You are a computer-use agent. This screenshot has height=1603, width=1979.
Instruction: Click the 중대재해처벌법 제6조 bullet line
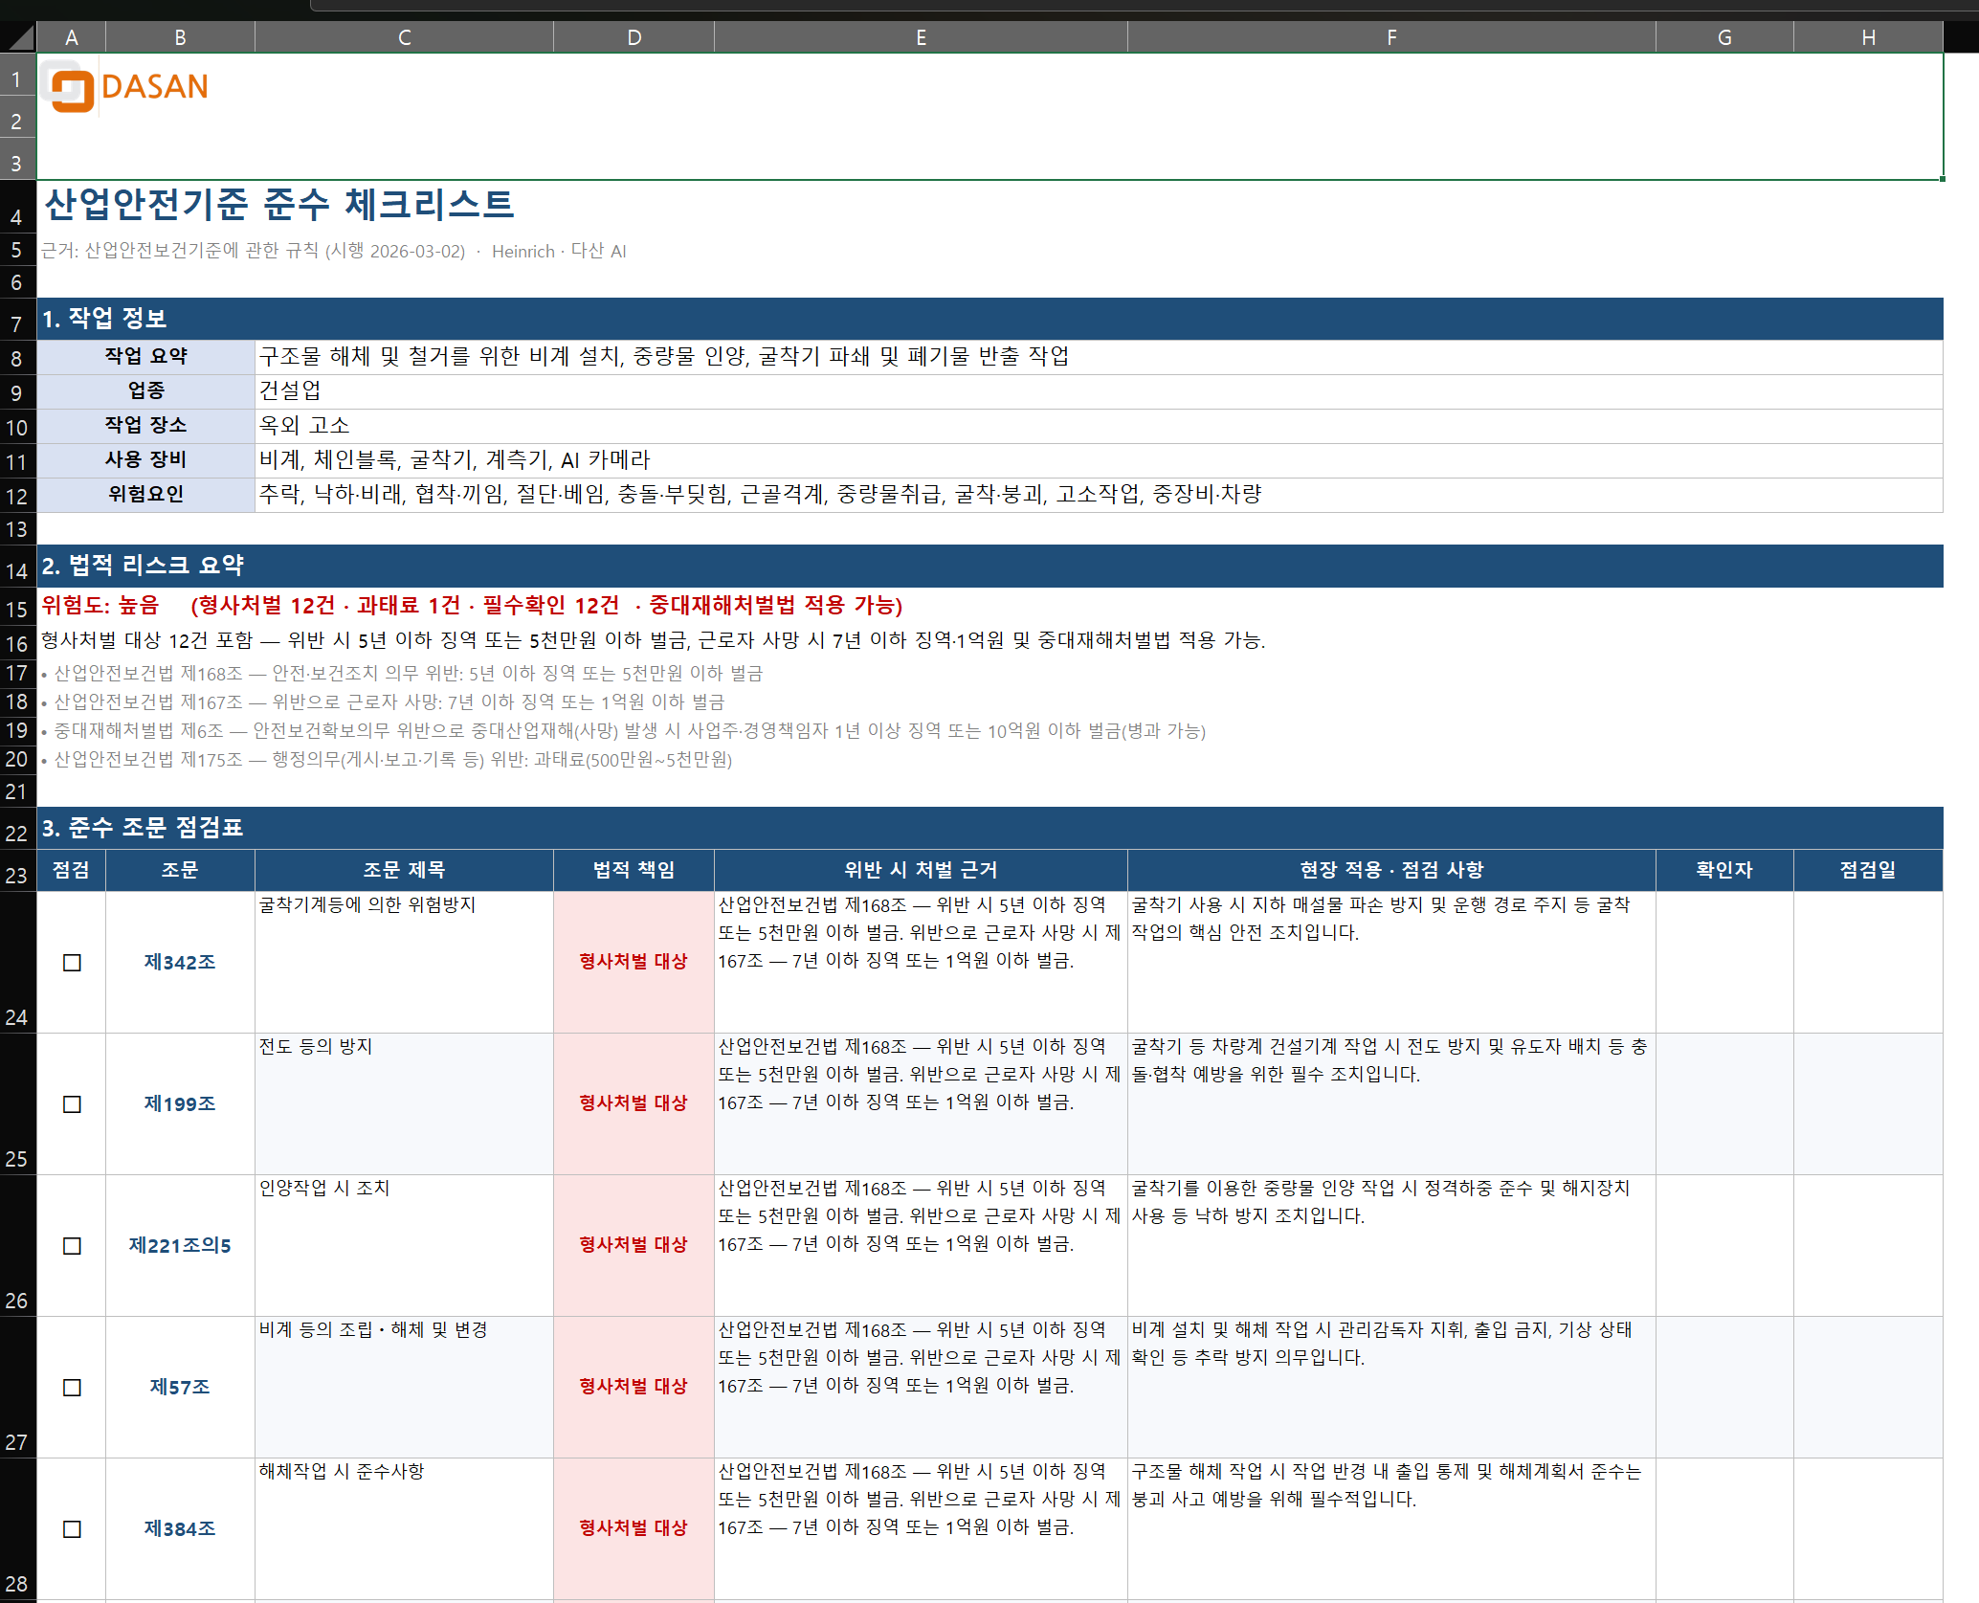pos(623,731)
